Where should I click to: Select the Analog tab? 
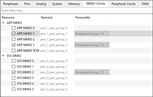point(41,4)
